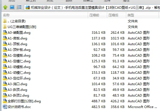
Task: Click the archive path address field
Action: 92,7
